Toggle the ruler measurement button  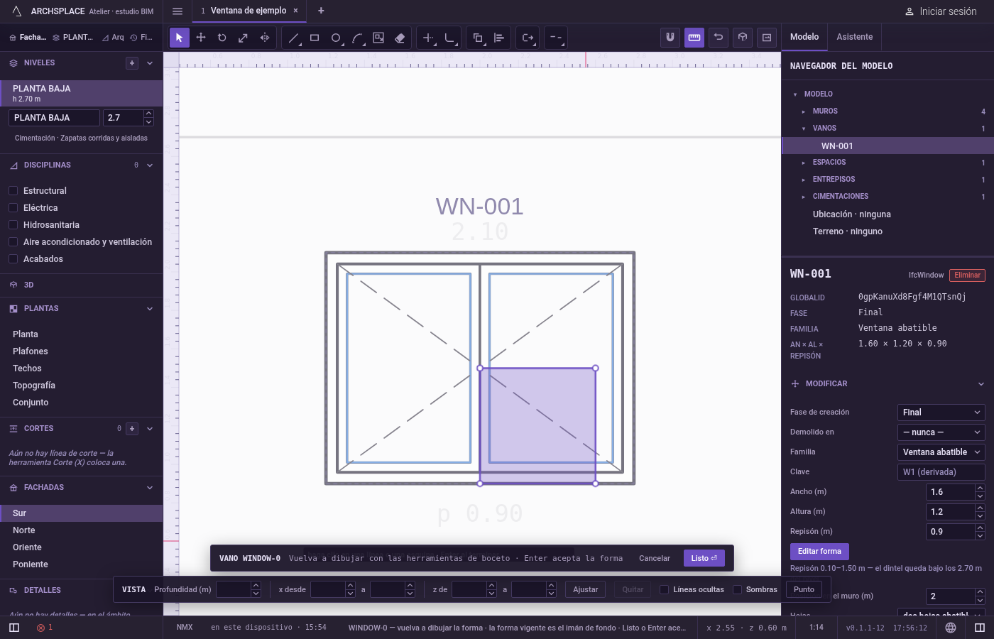coord(694,38)
